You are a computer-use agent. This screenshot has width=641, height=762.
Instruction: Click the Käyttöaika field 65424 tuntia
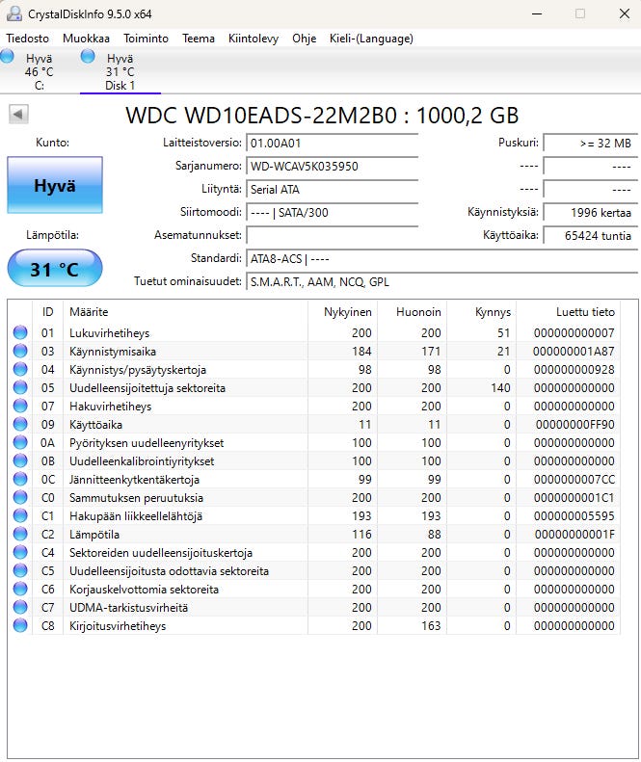click(x=590, y=236)
